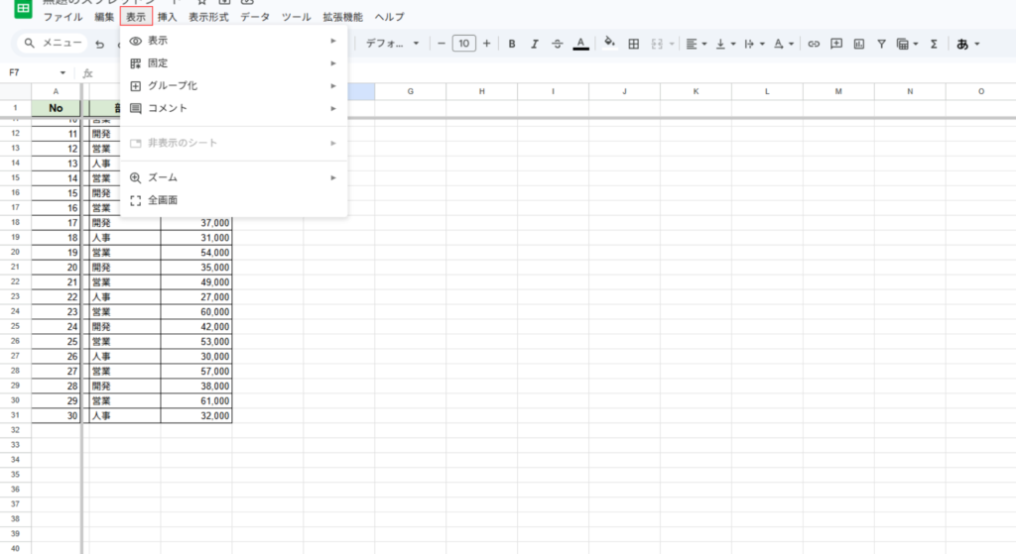Viewport: 1016px width, 554px height.
Task: Open text wrapping dropdown
Action: click(x=754, y=44)
